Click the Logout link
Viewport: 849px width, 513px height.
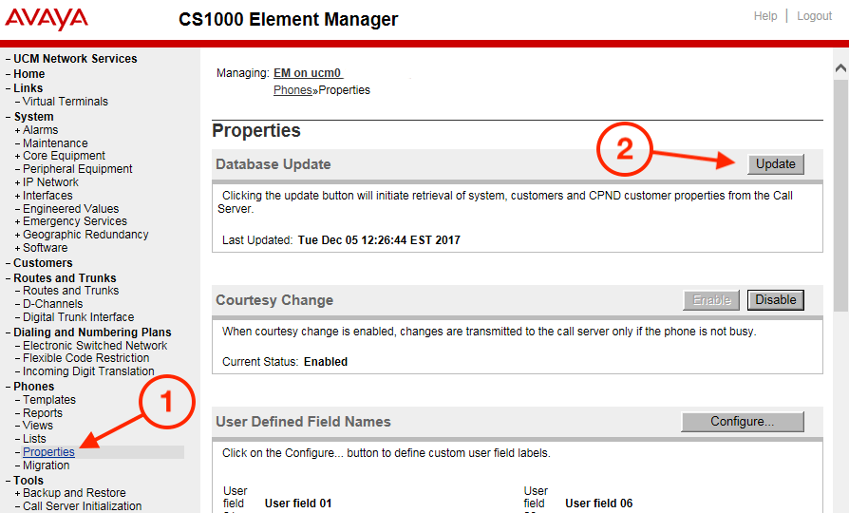pyautogui.click(x=814, y=16)
